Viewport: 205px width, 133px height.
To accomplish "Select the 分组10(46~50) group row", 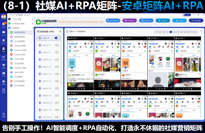I will point(49,103).
